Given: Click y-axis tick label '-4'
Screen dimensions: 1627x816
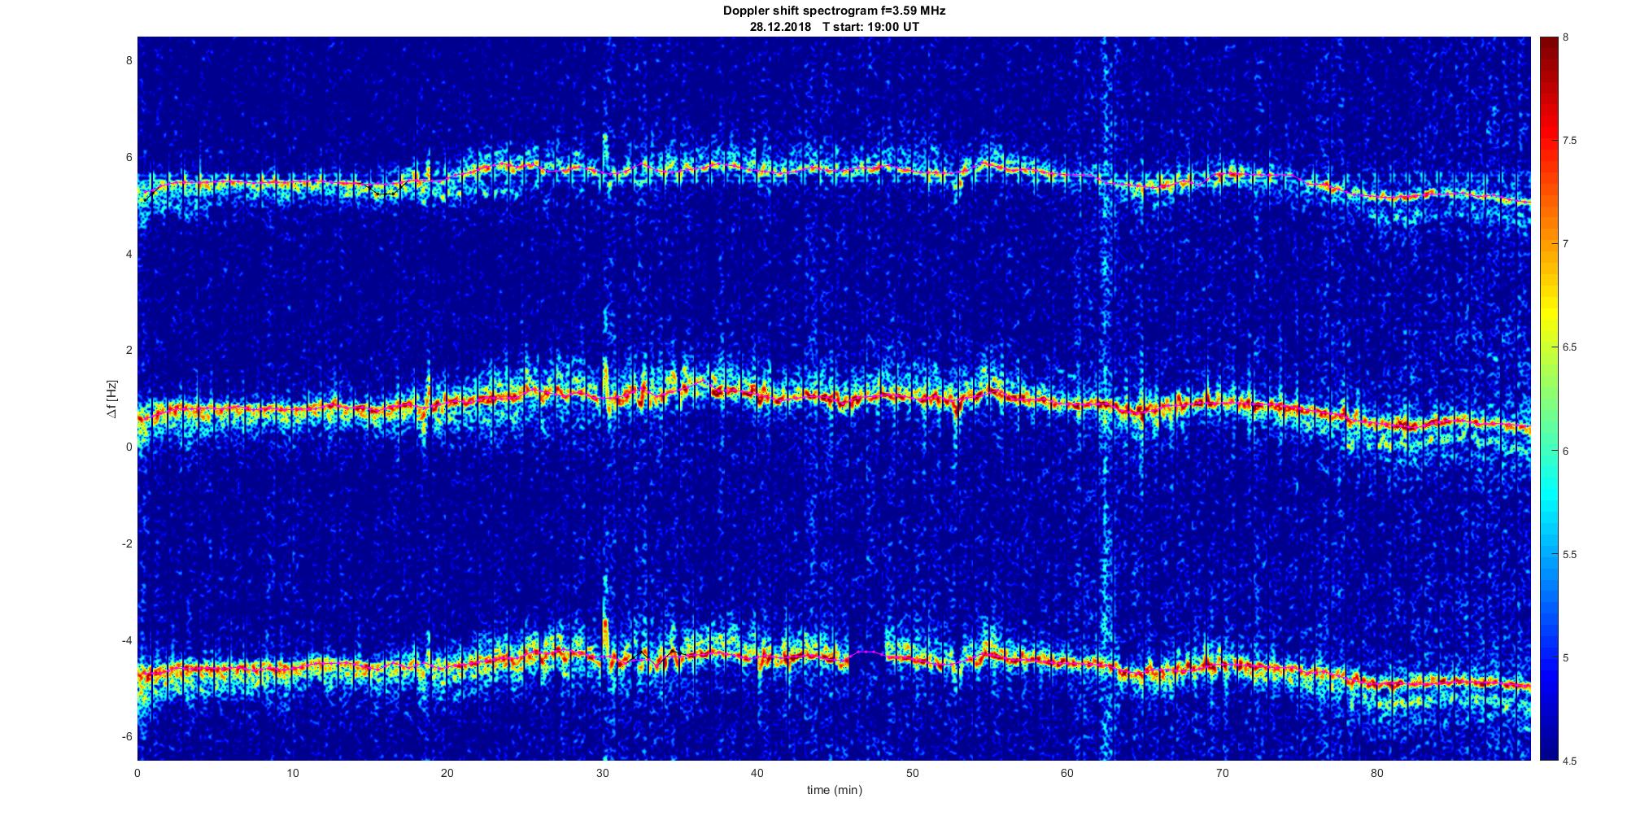Looking at the screenshot, I should 127,640.
